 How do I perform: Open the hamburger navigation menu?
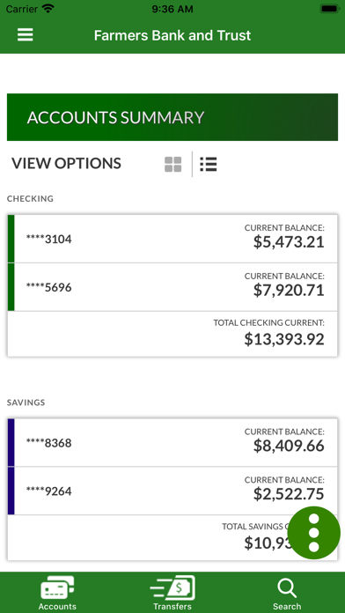(25, 35)
